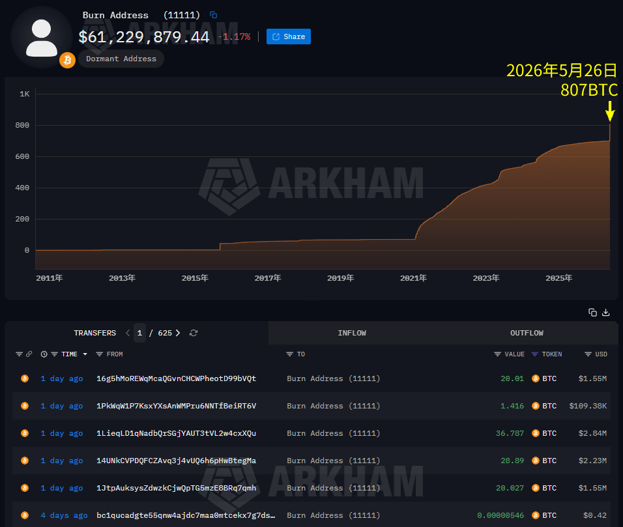The width and height of the screenshot is (623, 527).
Task: Click Burn Address (11111) recipient in 36.787 row
Action: (334, 433)
